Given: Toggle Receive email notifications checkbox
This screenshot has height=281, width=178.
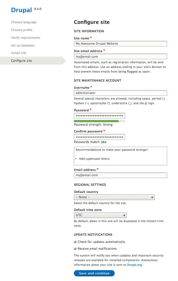Looking at the screenshot, I should pos(75,249).
